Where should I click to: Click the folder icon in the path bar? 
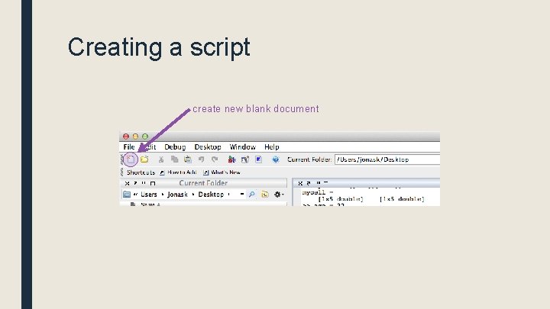pos(127,195)
